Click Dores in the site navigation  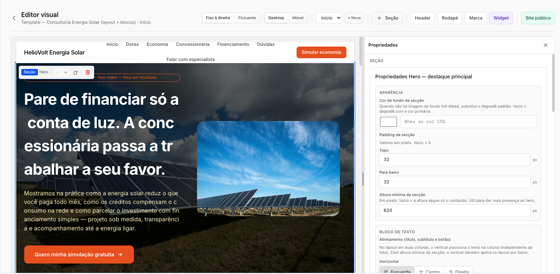132,44
